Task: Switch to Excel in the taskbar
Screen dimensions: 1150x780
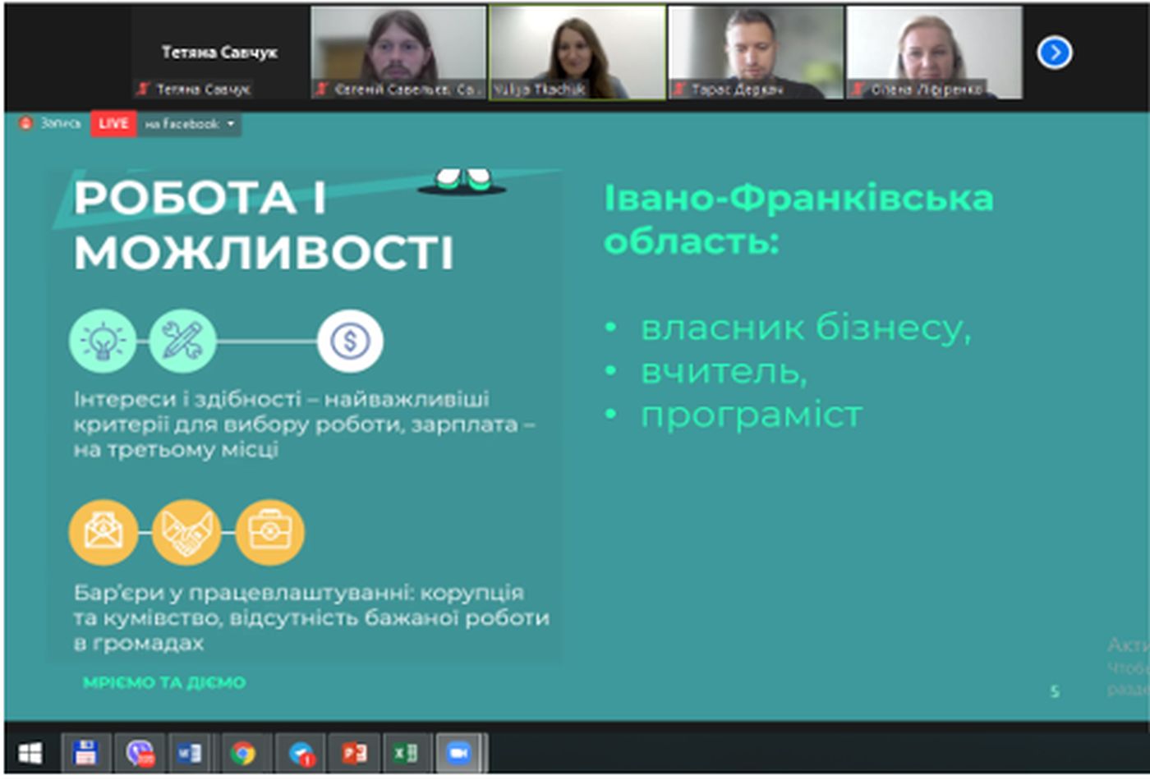Action: pos(405,753)
